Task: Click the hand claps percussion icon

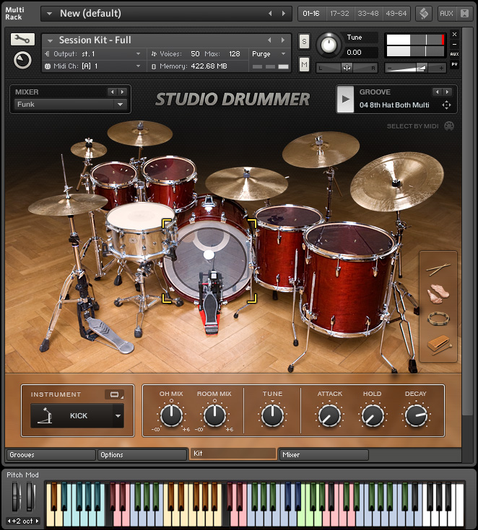Action: click(x=438, y=293)
